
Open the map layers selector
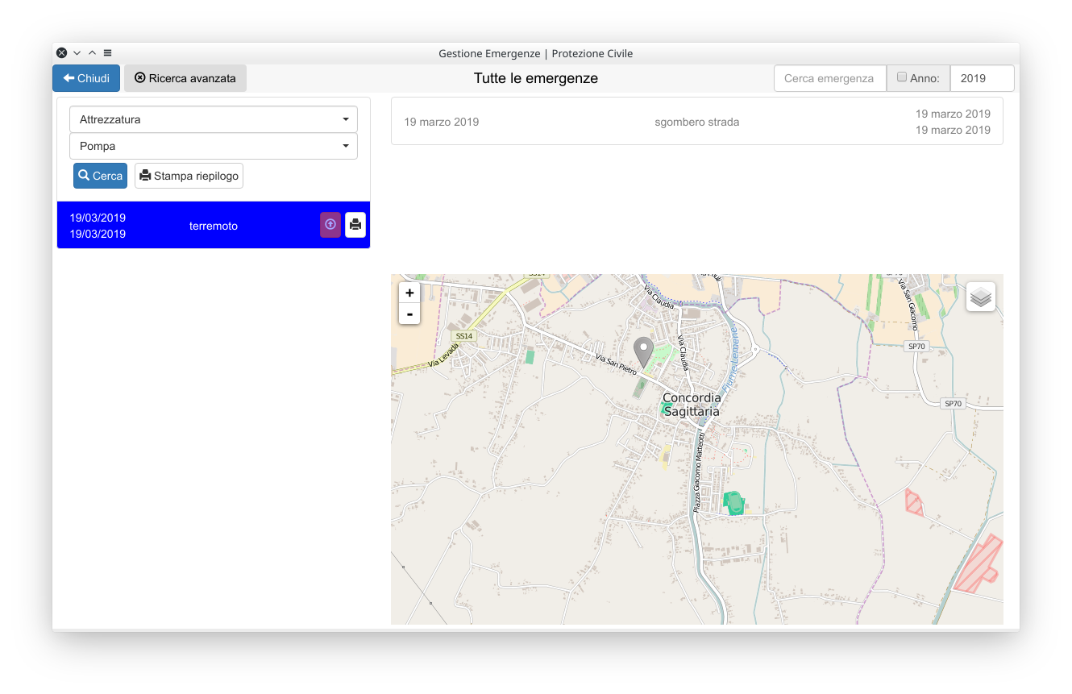point(981,297)
